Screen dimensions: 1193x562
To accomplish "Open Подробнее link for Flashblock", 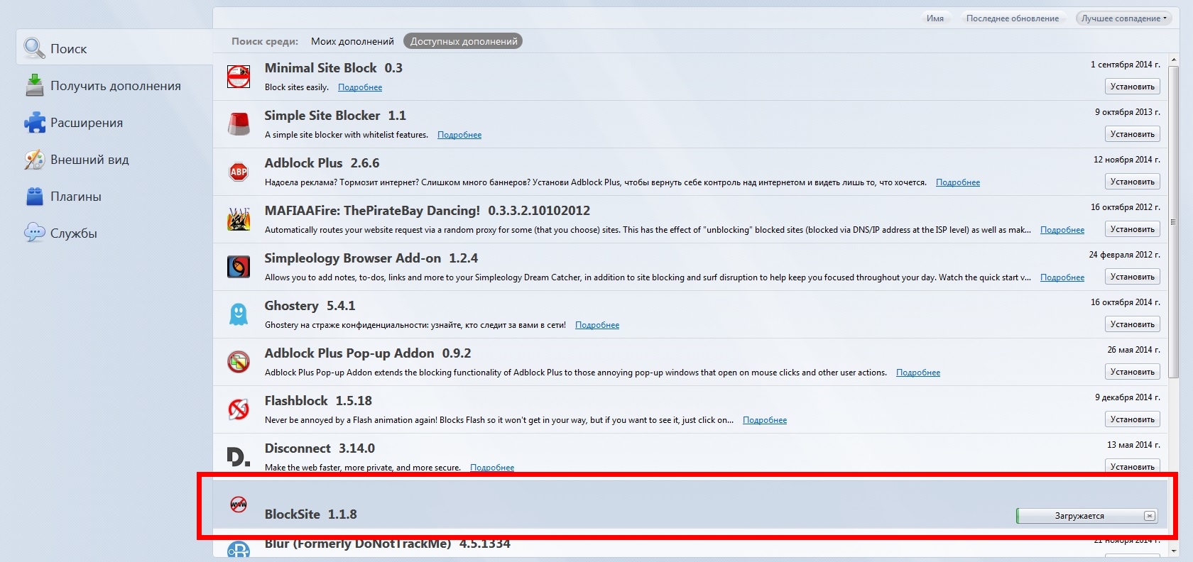I will pos(765,420).
